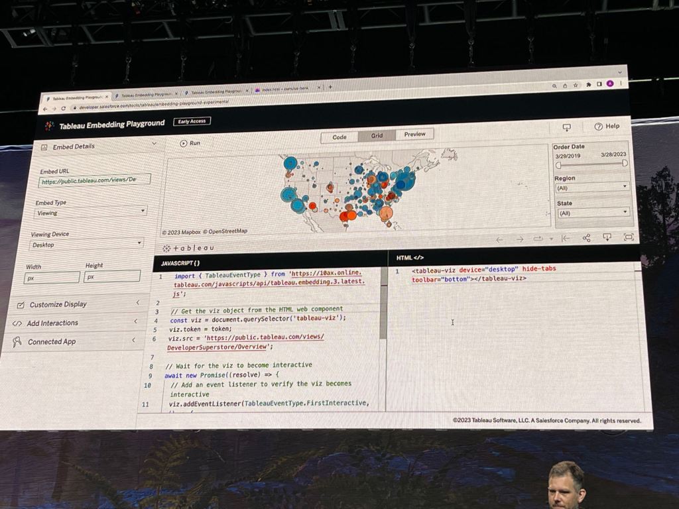
Task: Switch to the Code view tab
Action: pos(339,137)
